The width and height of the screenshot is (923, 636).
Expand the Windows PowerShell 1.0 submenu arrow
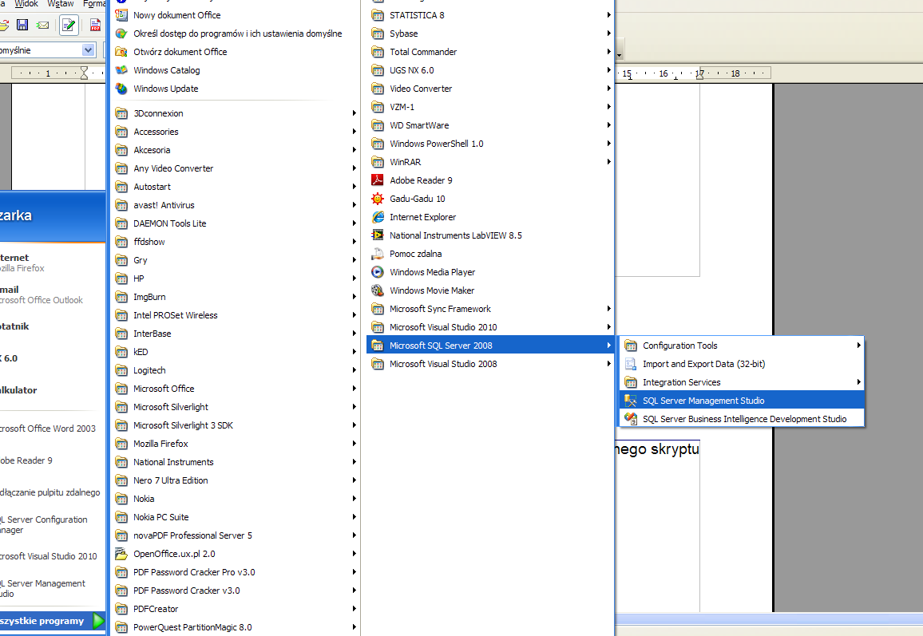[608, 144]
